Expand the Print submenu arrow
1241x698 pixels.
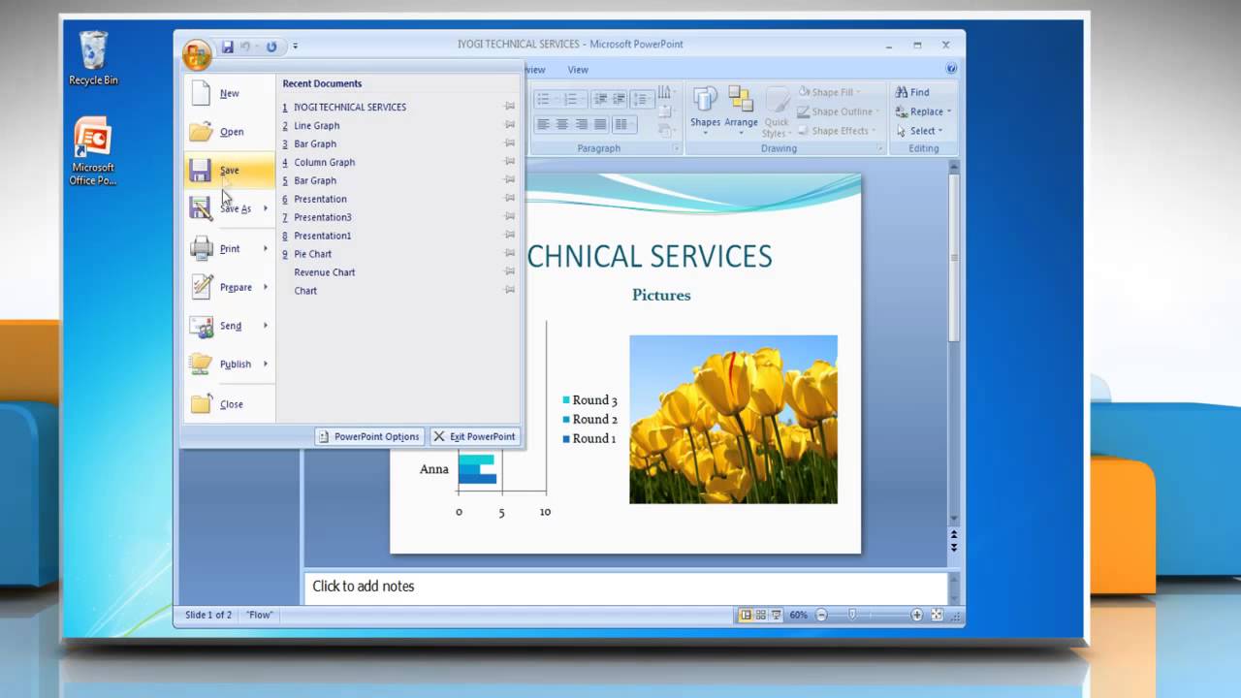[x=266, y=248]
